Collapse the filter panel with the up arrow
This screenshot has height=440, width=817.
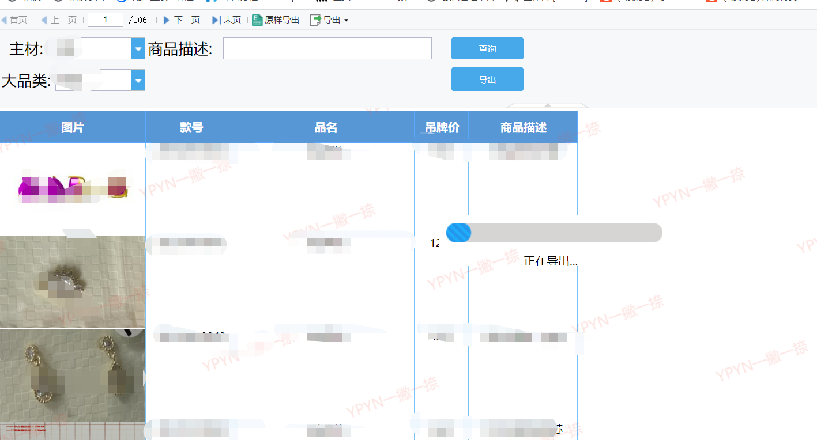[x=547, y=105]
